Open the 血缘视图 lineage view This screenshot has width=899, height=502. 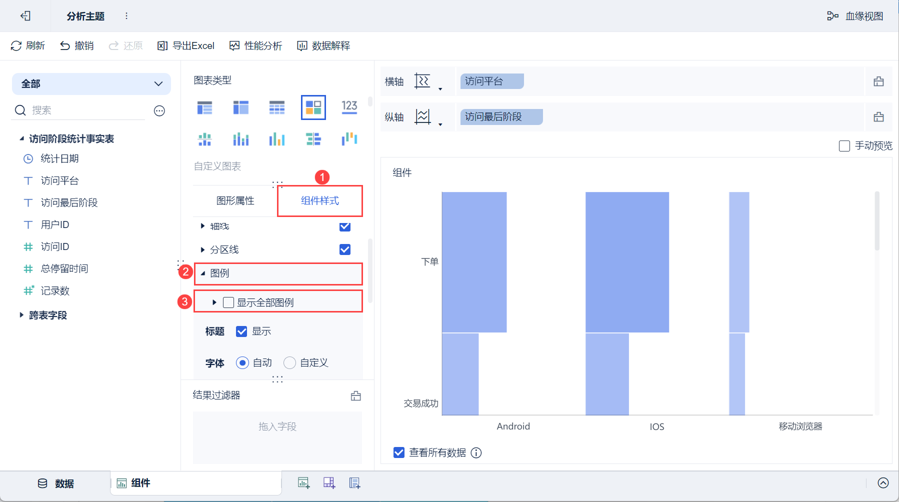pyautogui.click(x=855, y=16)
